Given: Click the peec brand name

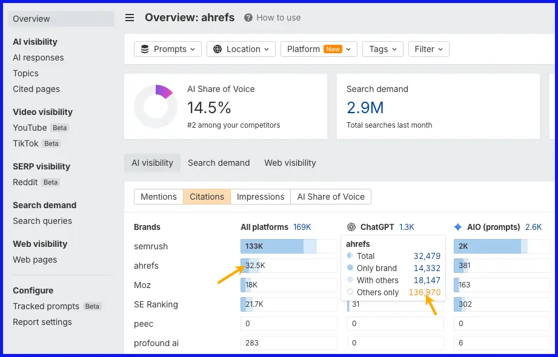Looking at the screenshot, I should [144, 324].
